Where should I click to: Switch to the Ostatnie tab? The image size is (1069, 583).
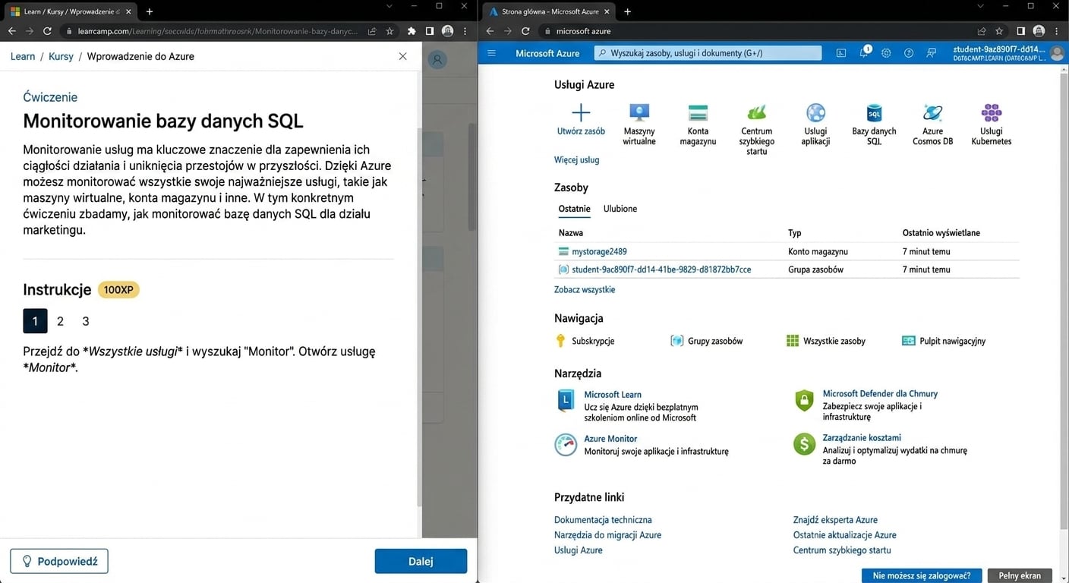pyautogui.click(x=574, y=209)
